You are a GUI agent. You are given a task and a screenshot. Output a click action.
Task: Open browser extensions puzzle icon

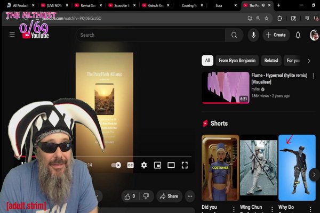[x=279, y=18]
